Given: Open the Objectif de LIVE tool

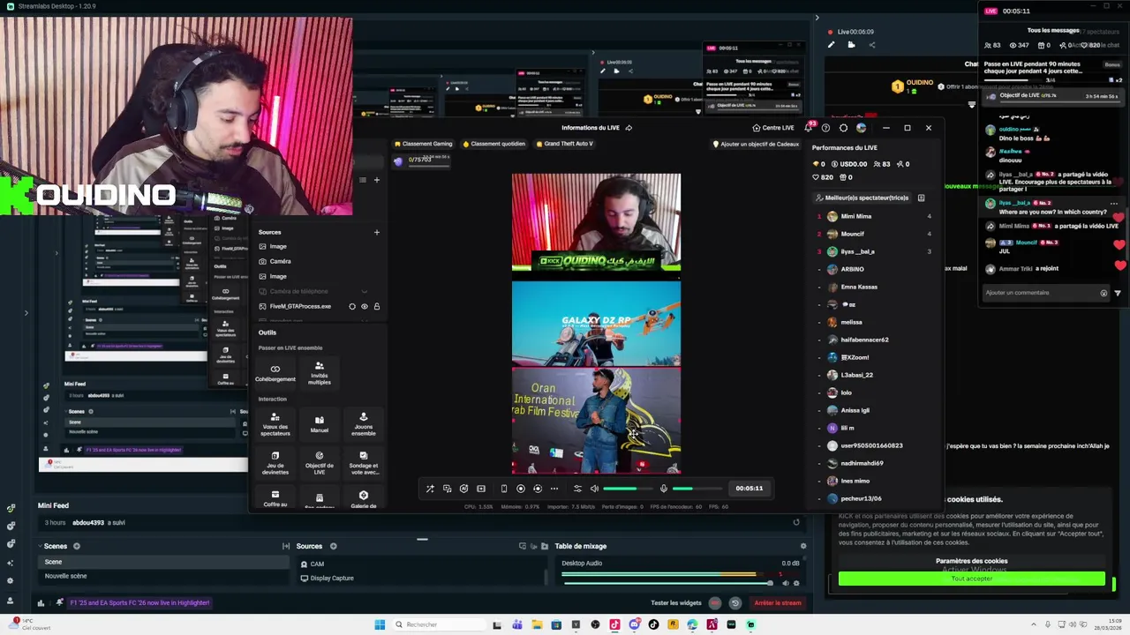Looking at the screenshot, I should [x=320, y=462].
